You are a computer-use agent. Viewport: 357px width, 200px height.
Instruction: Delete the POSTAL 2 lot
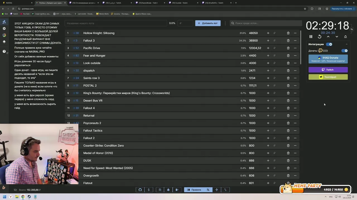coord(288,86)
